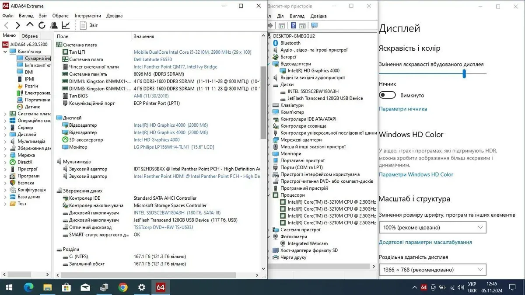This screenshot has height=295, width=525.
Task: Click Додаткові параметри масштабування link
Action: click(425, 242)
